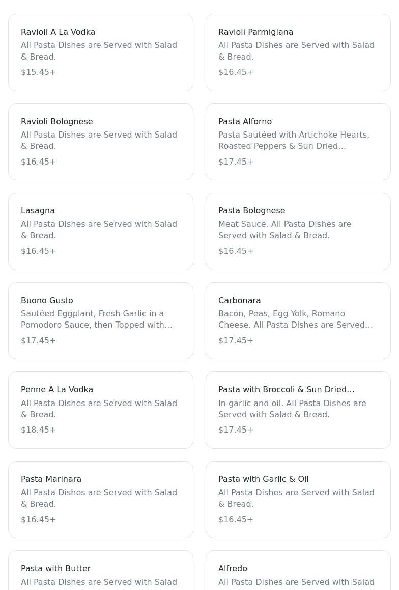Screen dimensions: 399x590
Task: Click the Carbonara description mentioning Bacon, Peas
Action: (295, 319)
